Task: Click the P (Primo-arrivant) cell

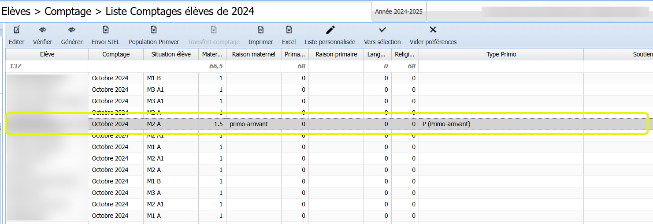Action: click(446, 124)
